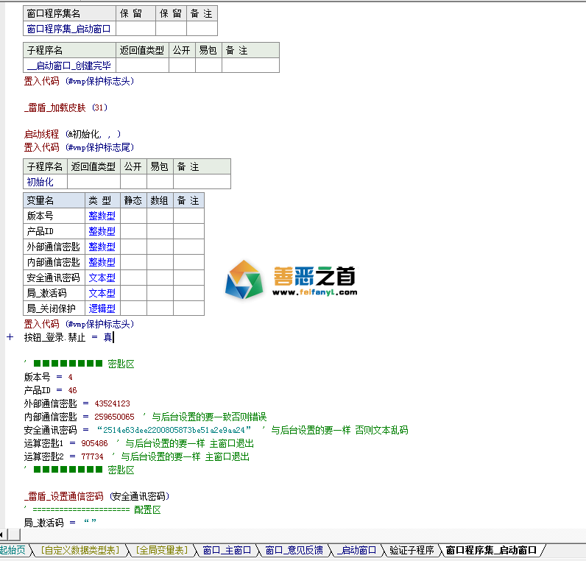The width and height of the screenshot is (586, 561).
Task: Expand the plus marker beside 按钮_登录 line
Action: tap(10, 337)
